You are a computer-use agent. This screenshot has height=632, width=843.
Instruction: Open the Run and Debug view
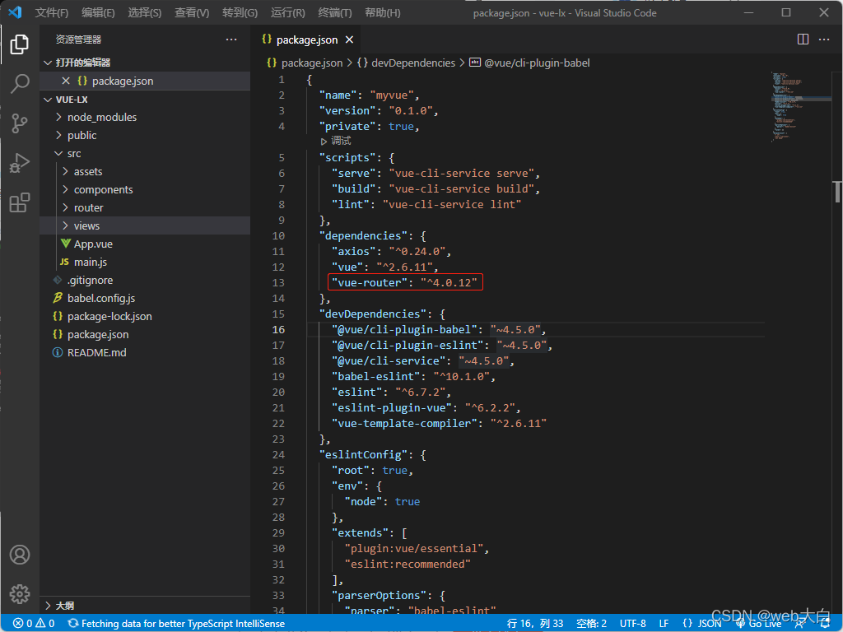(x=20, y=163)
